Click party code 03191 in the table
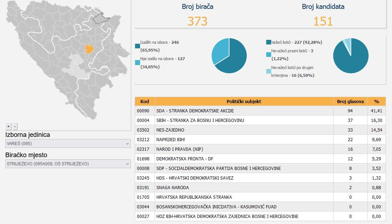392x224 pixels. (143, 188)
